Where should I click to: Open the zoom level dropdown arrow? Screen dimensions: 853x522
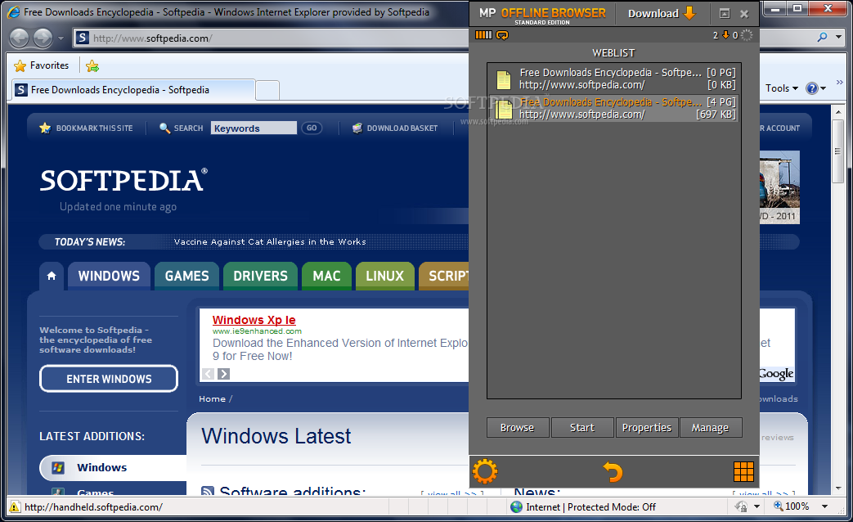click(824, 506)
